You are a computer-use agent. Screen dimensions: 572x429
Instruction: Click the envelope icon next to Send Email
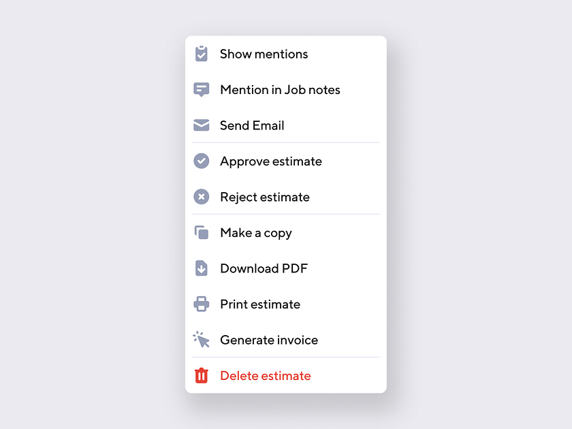coord(202,125)
